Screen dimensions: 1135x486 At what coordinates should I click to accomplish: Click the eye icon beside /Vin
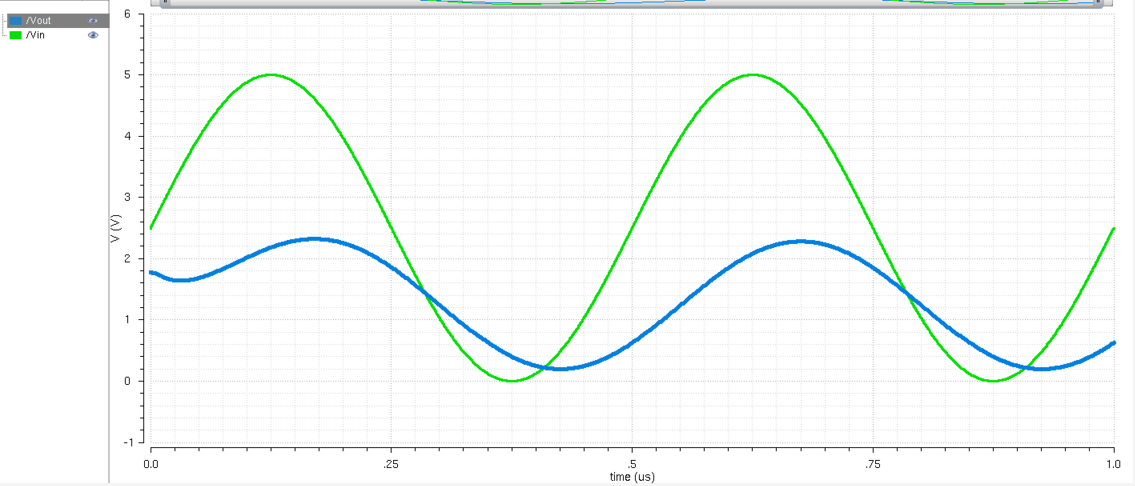(x=93, y=35)
